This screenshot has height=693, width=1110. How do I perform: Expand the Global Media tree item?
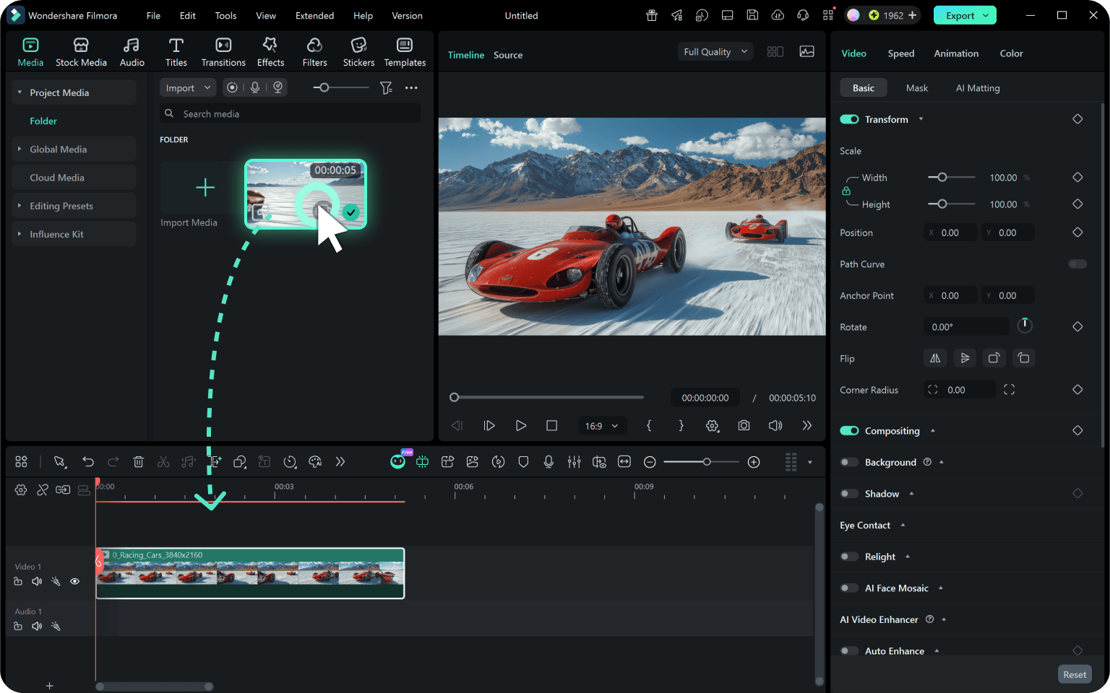20,149
